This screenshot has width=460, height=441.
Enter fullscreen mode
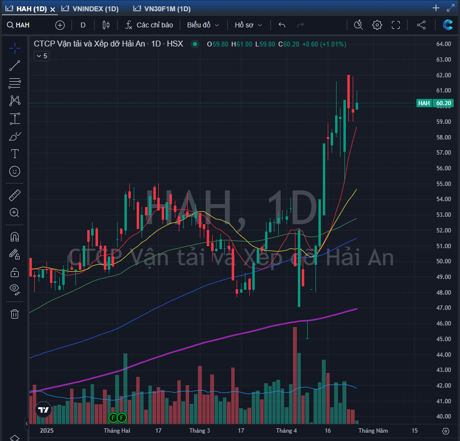[x=396, y=25]
